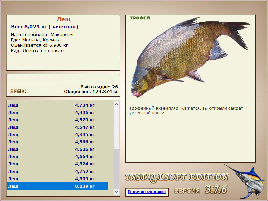The height and width of the screenshot is (201, 268).
Task: Select the Лещ 4,547 кг row
Action: click(57, 127)
